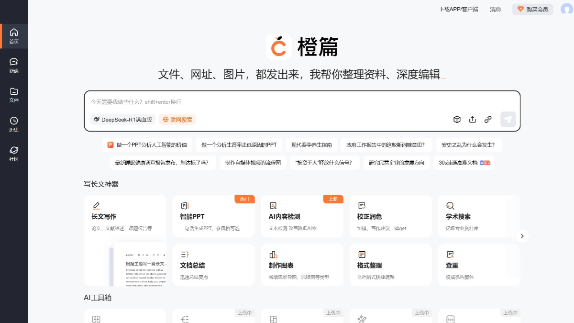Click the 热门 badge on 智能PPT

point(244,199)
